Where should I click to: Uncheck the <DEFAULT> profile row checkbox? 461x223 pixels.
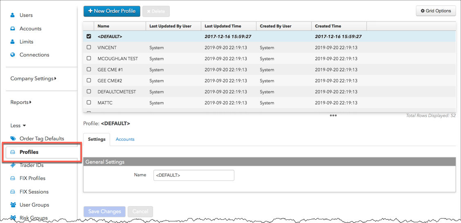pos(89,36)
